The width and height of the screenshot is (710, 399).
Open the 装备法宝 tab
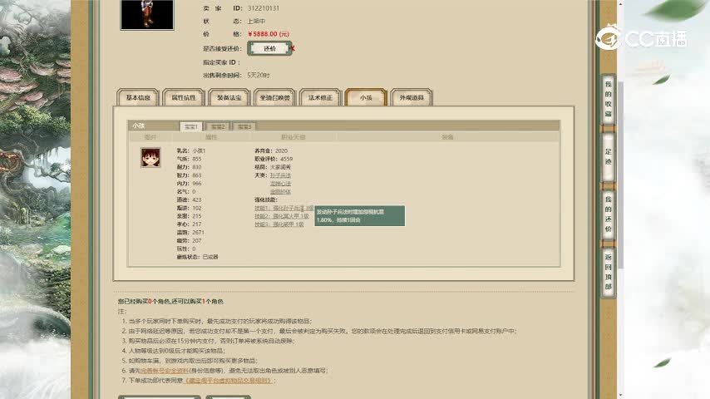(229, 97)
